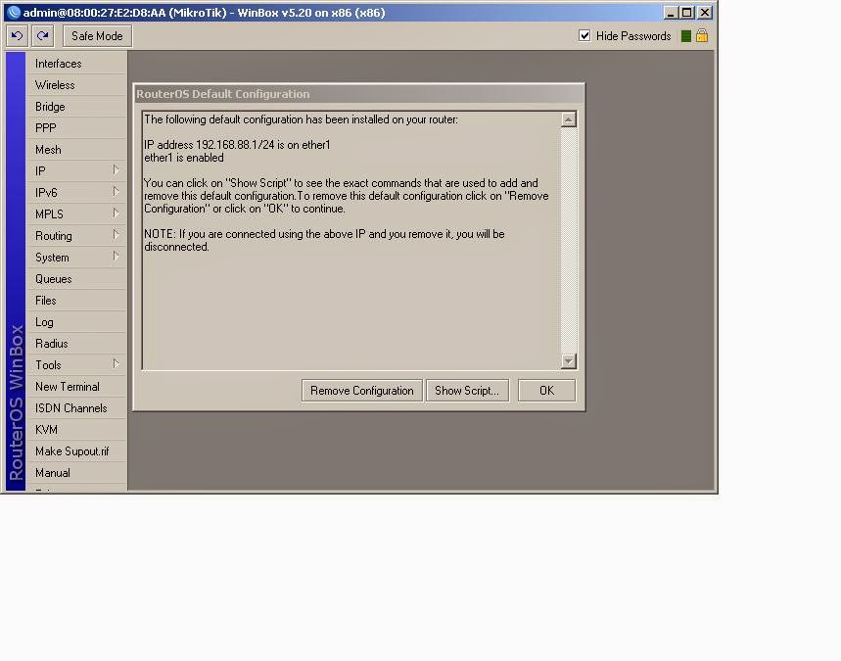The height and width of the screenshot is (661, 841).
Task: Click the 'ether1 is enabled' text
Action: click(x=184, y=158)
